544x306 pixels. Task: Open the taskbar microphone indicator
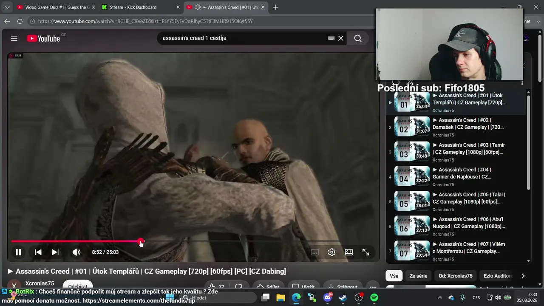[463, 297]
